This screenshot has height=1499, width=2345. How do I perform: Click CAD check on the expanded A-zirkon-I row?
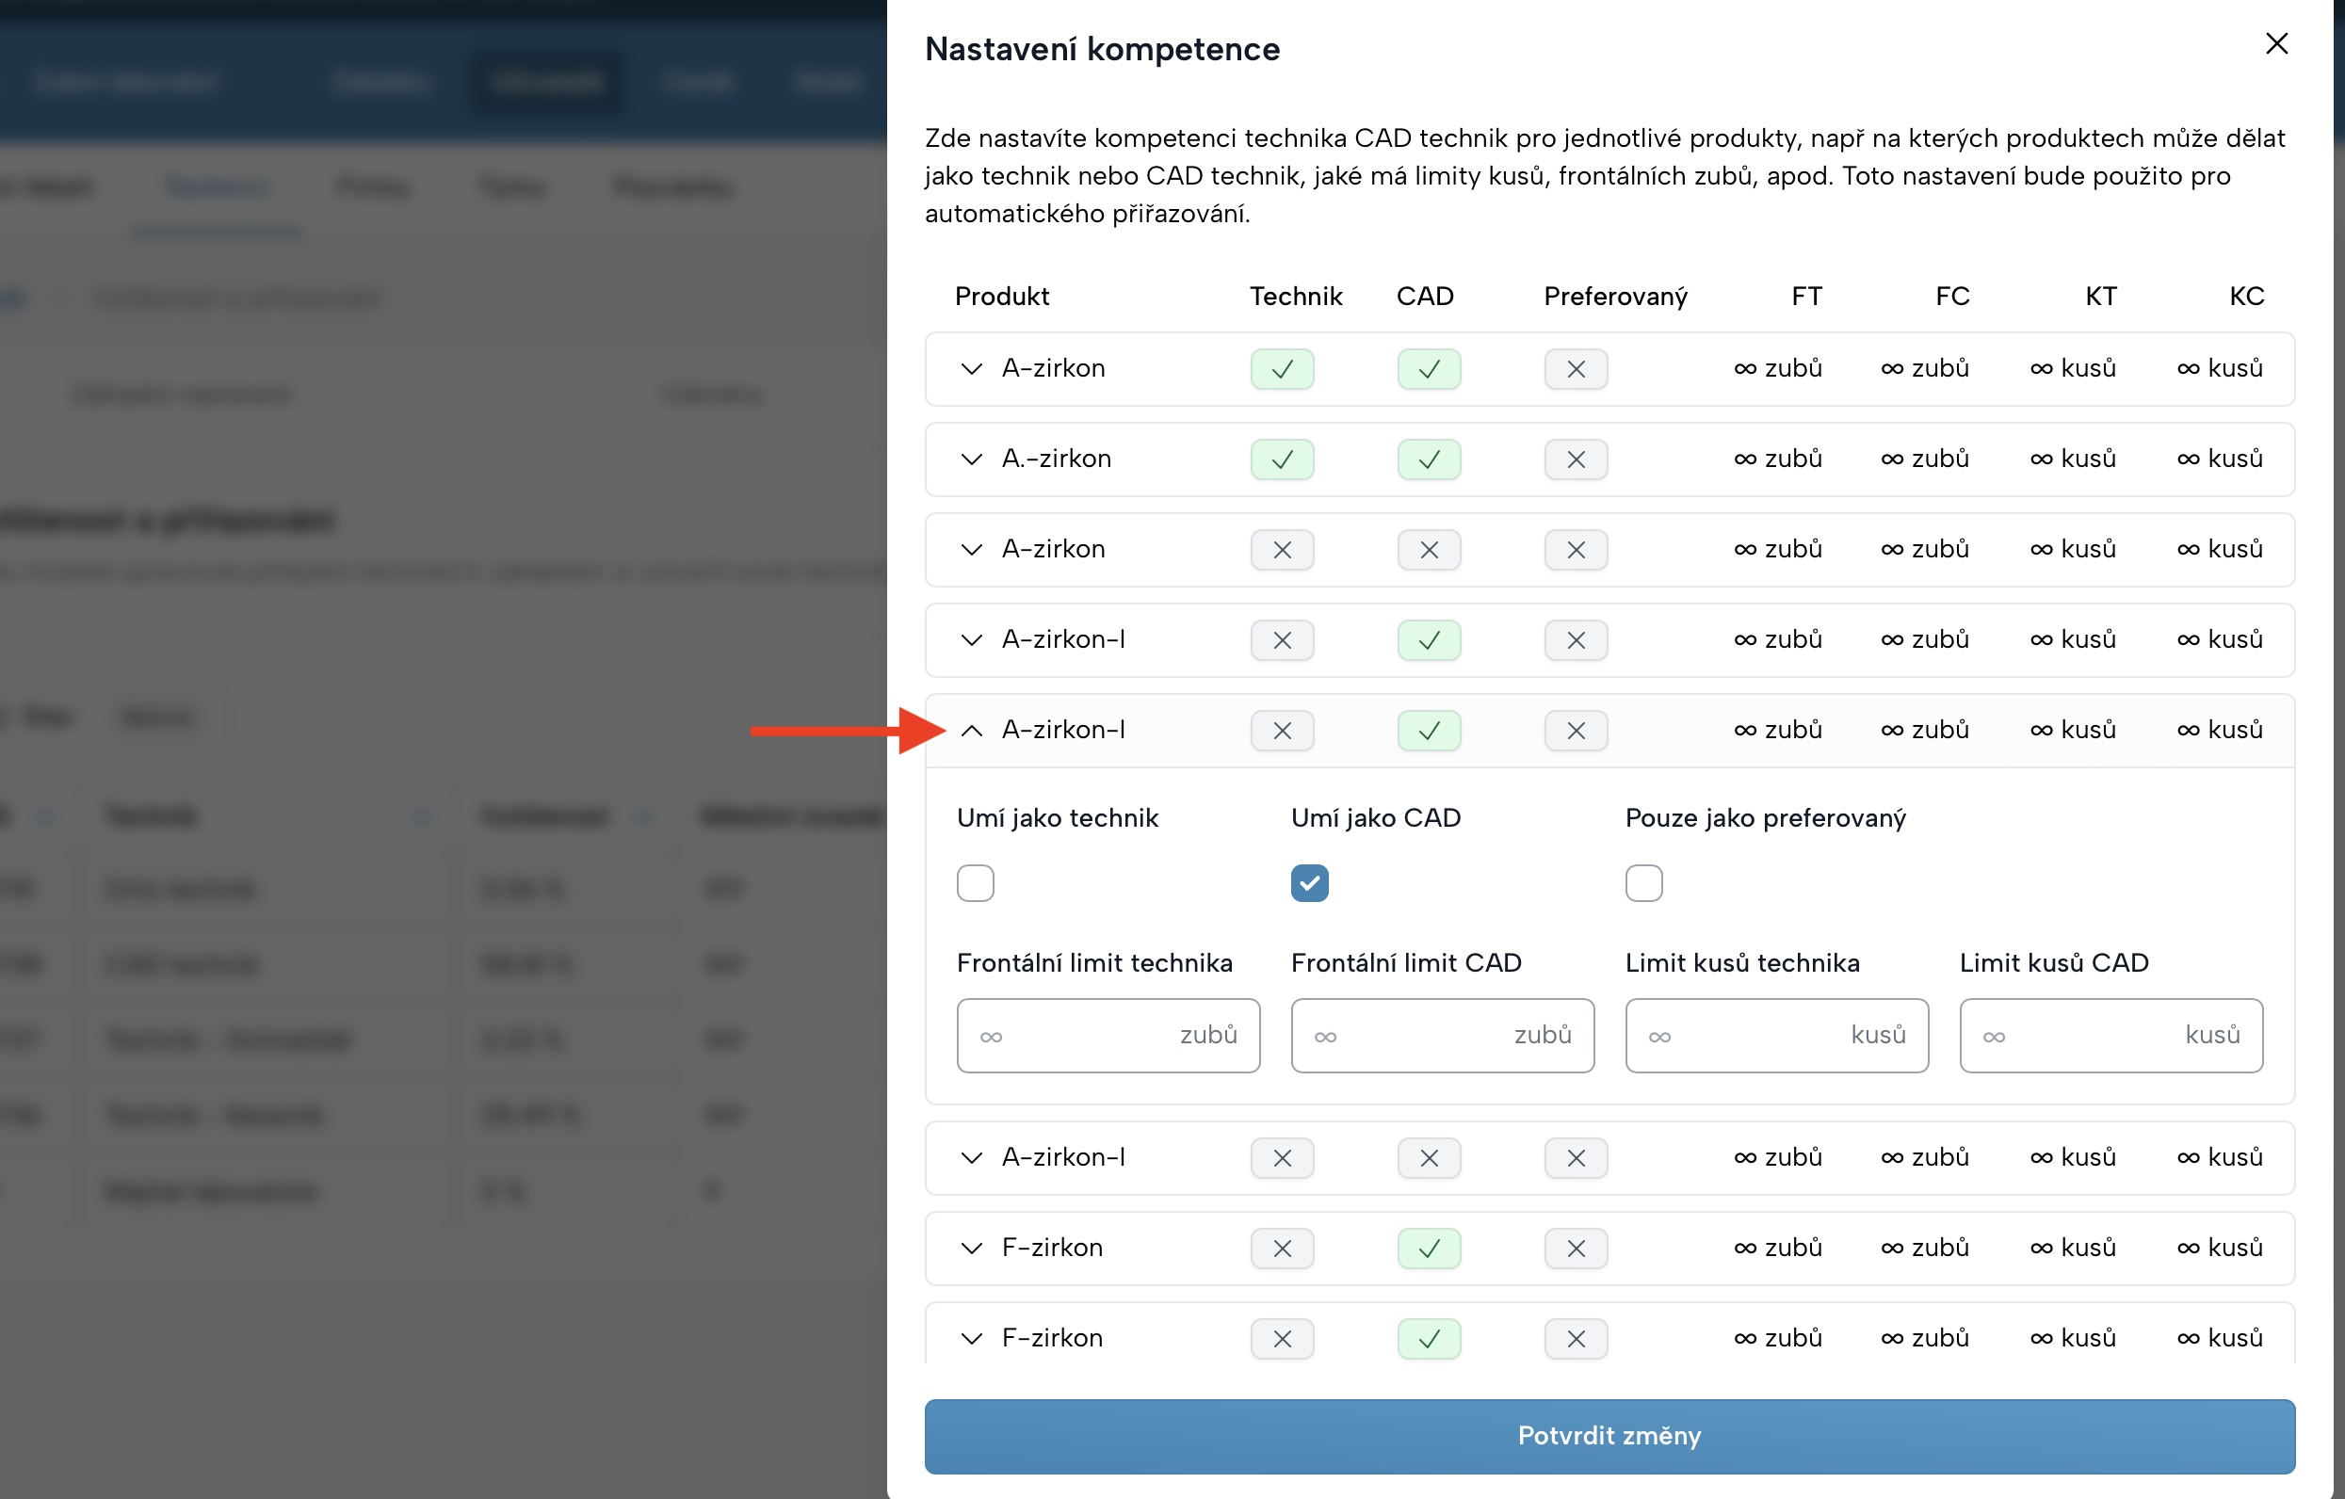click(1428, 731)
